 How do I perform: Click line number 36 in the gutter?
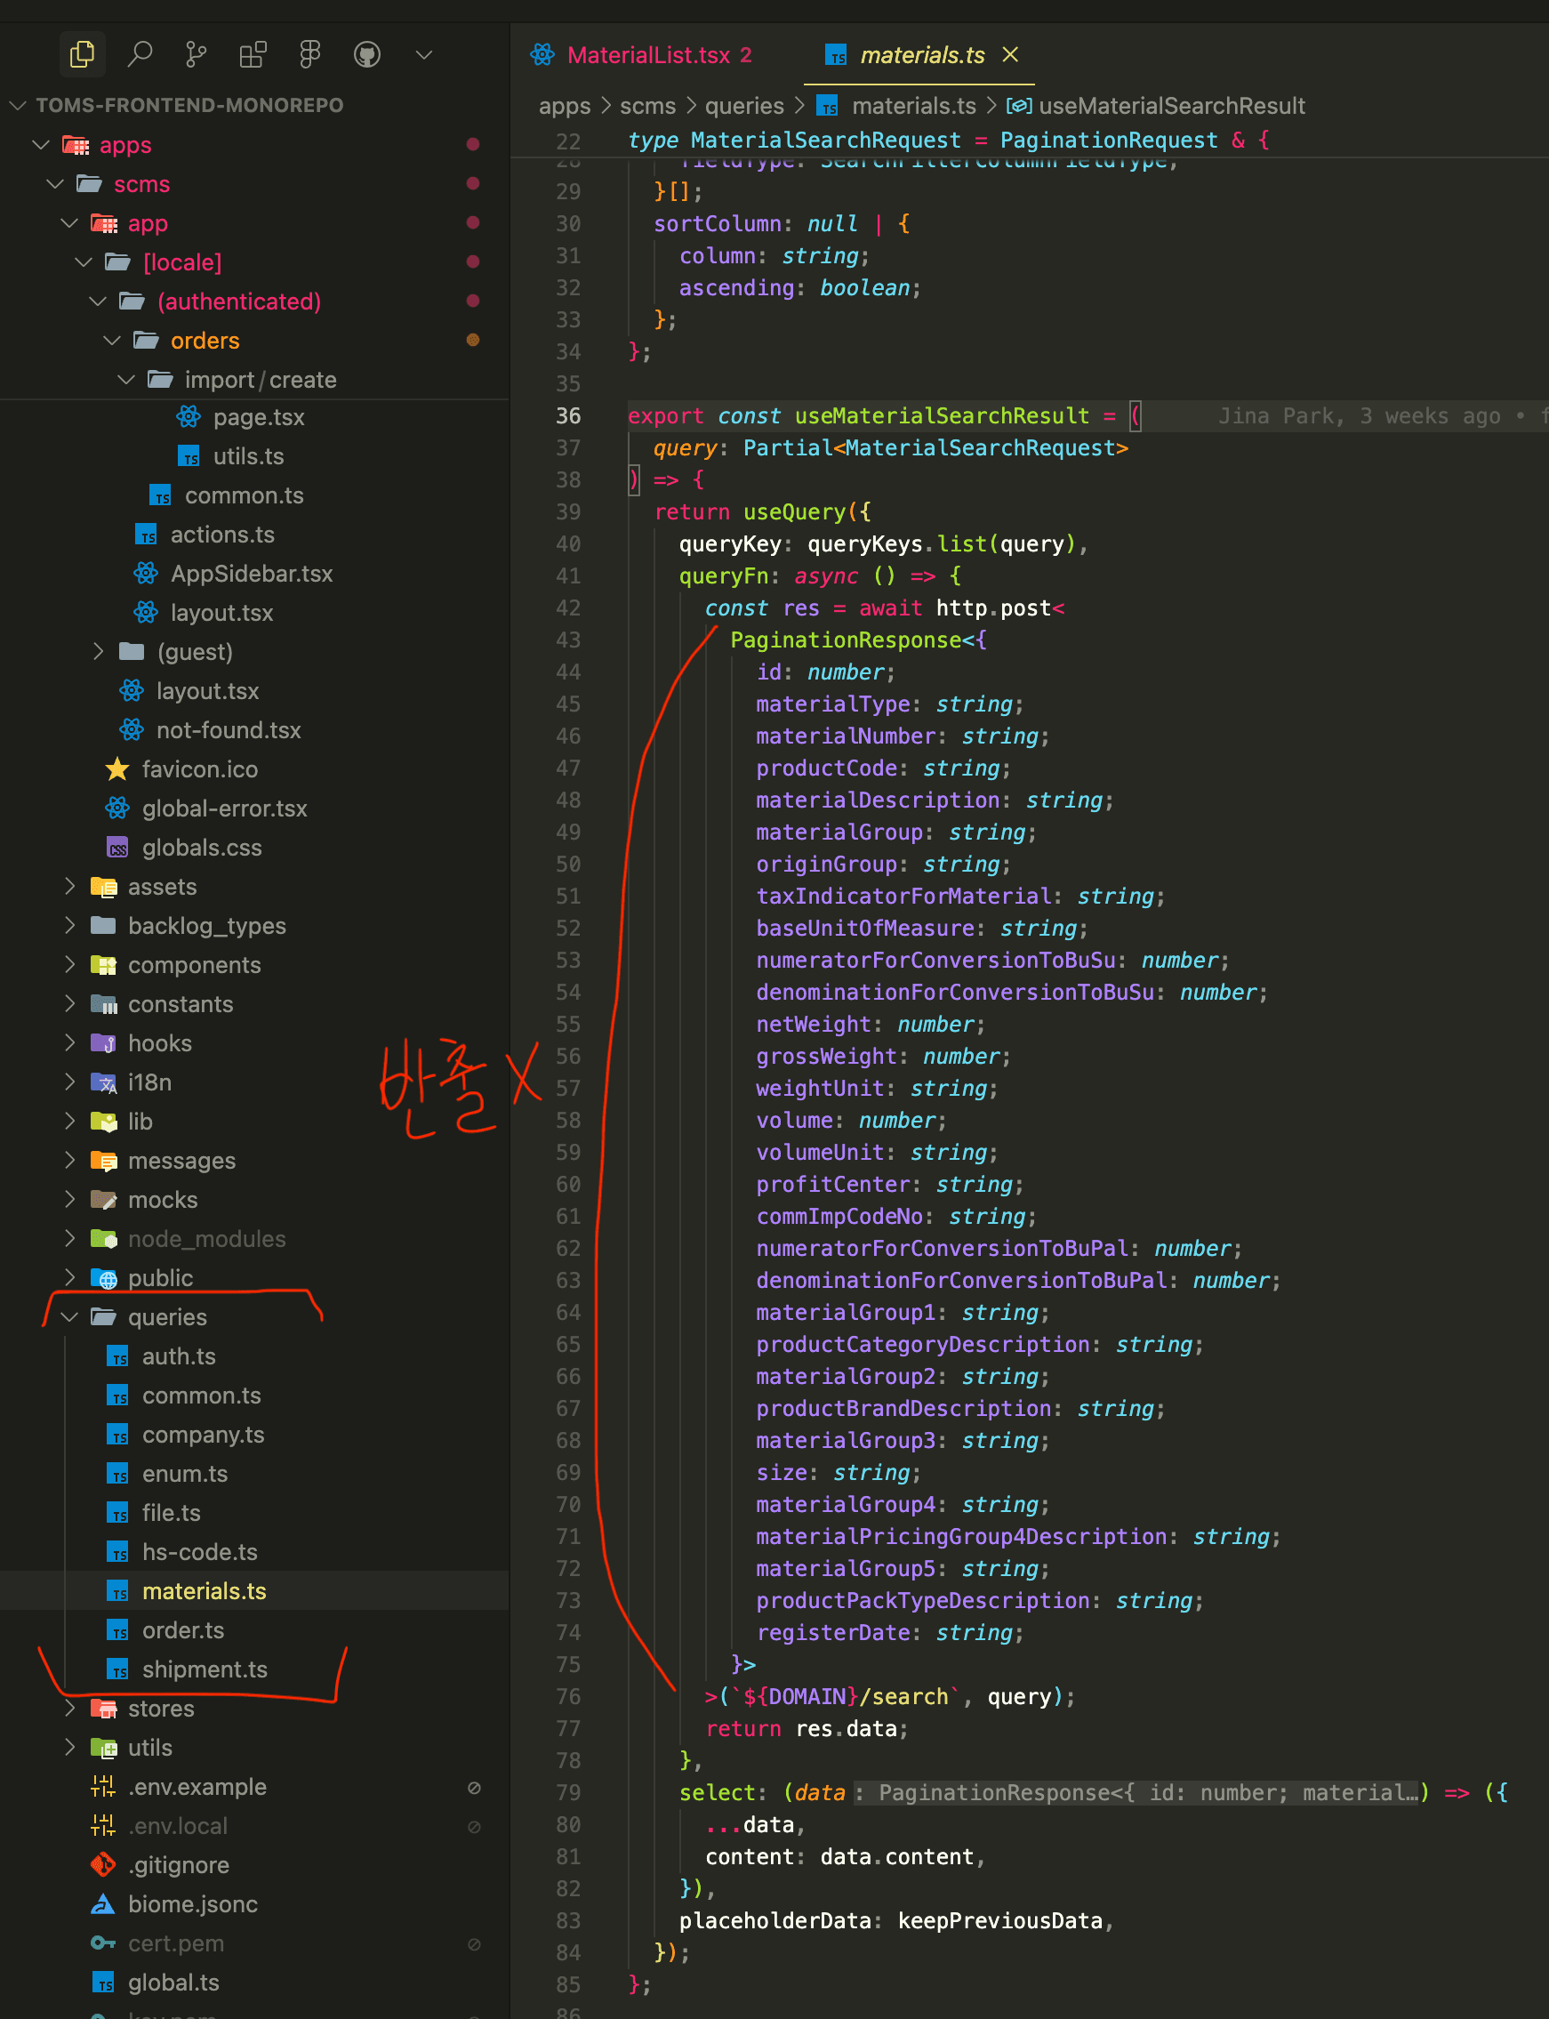point(568,416)
